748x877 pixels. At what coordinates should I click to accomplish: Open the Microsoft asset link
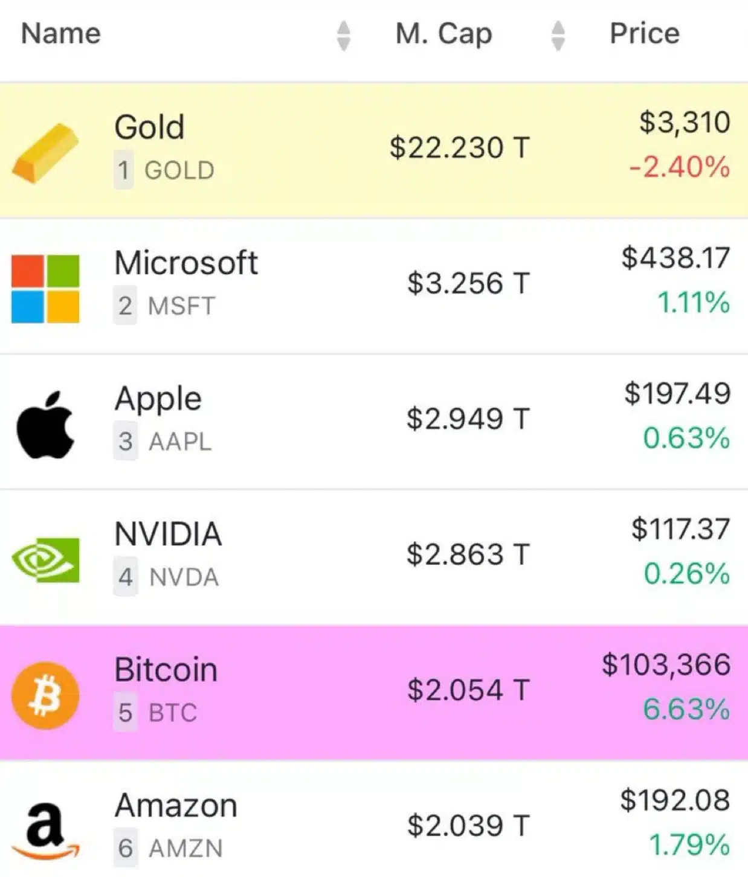coord(186,263)
